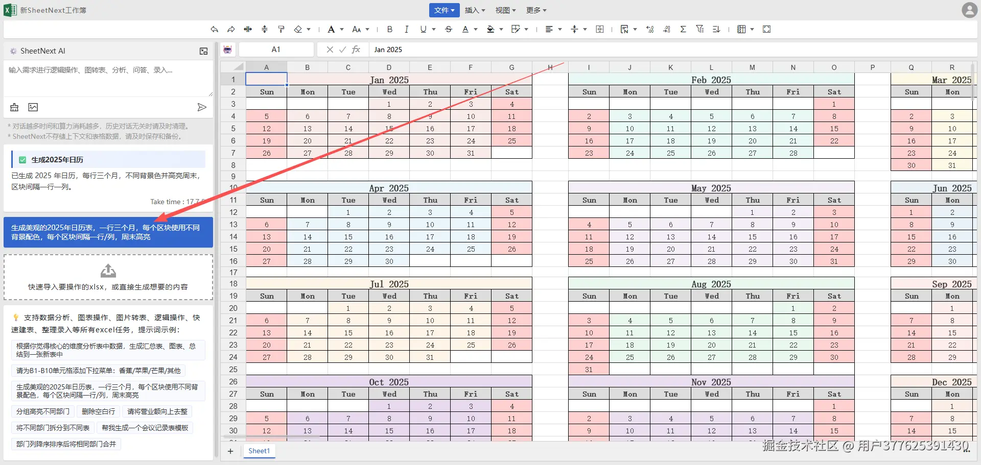Screen dimensions: 981x465
Task: Open the number format dropdown arrow
Action: pos(635,30)
